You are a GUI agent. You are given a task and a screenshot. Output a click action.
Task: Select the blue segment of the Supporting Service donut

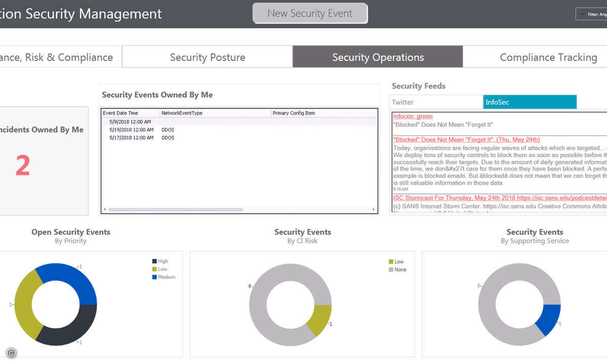pos(550,319)
